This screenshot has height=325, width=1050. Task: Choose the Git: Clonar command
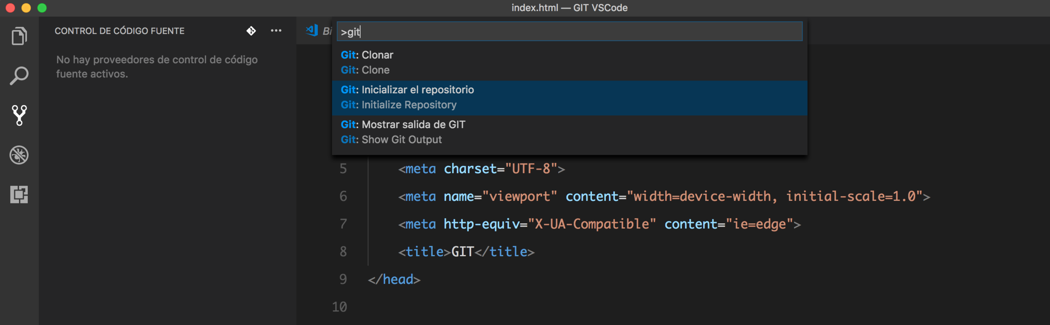(x=570, y=62)
